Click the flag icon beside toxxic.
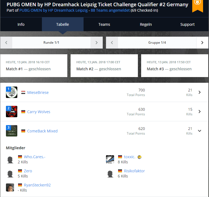Viewport: 209px width, 197px height. (x=120, y=157)
